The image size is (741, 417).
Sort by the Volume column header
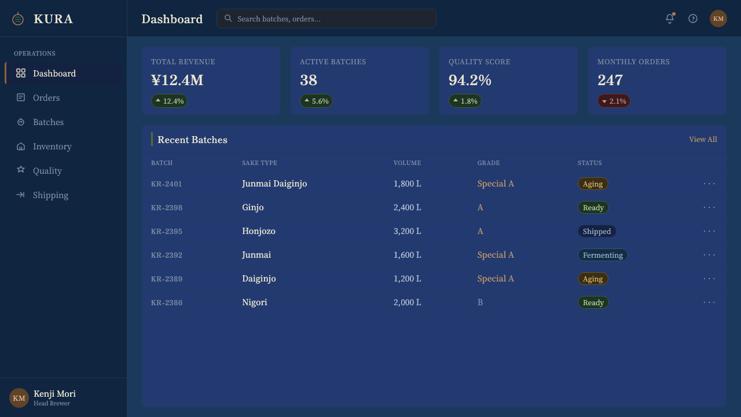[x=408, y=163]
